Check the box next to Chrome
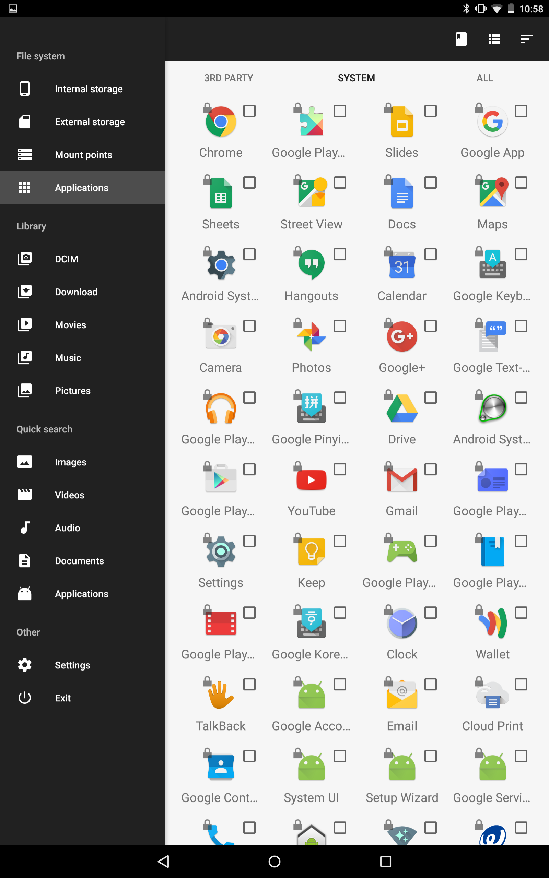 pos(249,111)
